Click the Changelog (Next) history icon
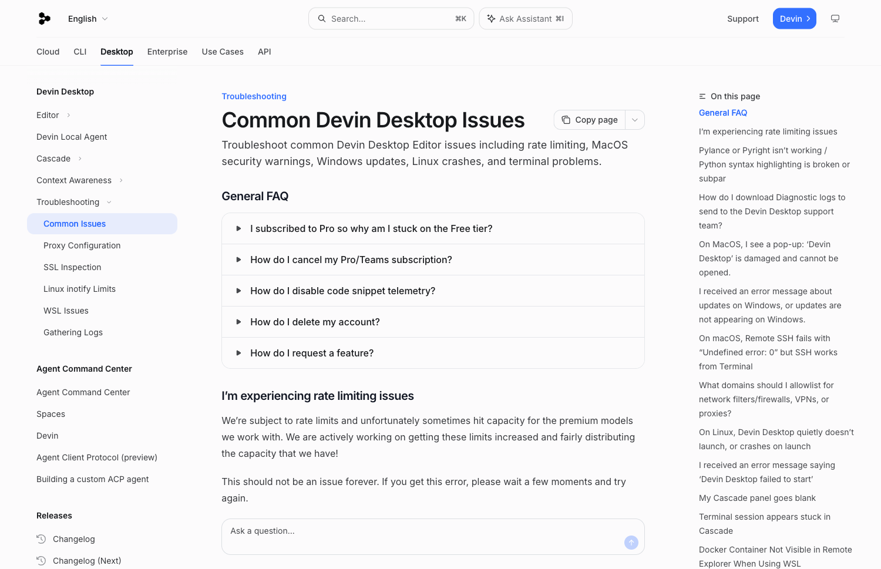Screen dimensions: 881x569 [41, 561]
